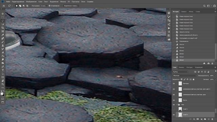This screenshot has width=217, height=122.
Task: Open the Файл menu
Action: pyautogui.click(x=8, y=2)
